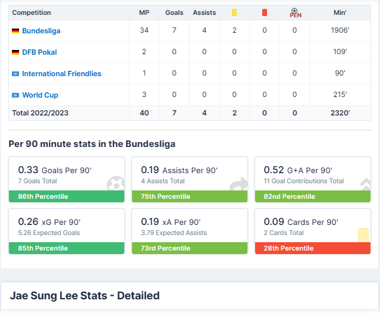Screen dimensions: 380x313
Task: Open the International Friendlies link
Action: coord(61,74)
